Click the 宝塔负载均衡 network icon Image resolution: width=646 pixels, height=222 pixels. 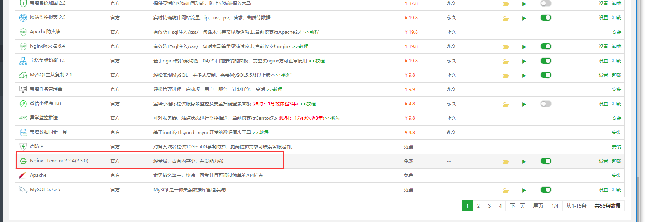tap(23, 60)
